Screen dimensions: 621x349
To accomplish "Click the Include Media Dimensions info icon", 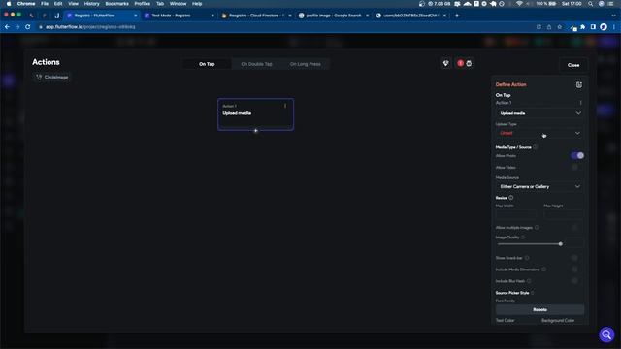I will 543,270.
